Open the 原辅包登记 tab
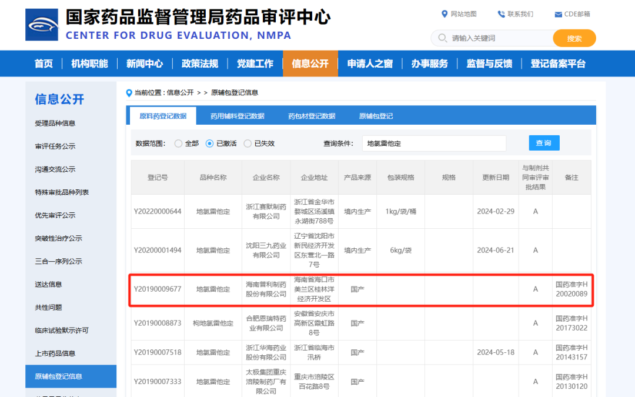The width and height of the screenshot is (635, 397). tap(376, 116)
